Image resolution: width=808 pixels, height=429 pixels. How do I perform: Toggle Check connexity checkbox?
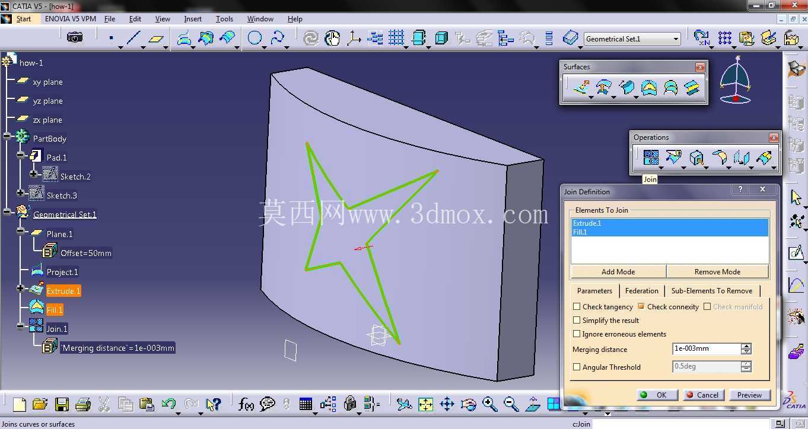coord(641,306)
